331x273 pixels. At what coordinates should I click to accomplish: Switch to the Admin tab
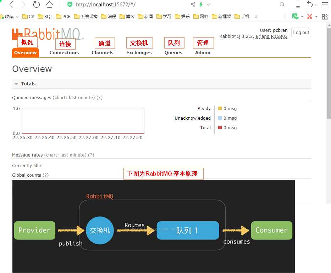[x=203, y=53]
